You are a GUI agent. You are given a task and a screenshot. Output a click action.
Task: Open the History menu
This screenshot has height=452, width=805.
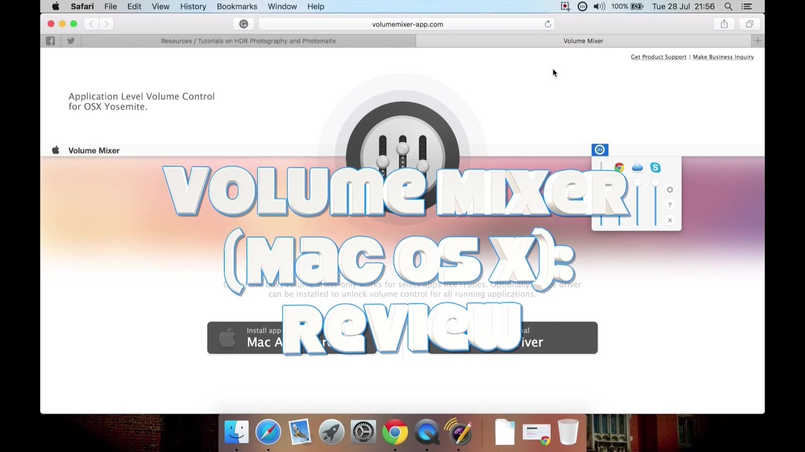(193, 6)
